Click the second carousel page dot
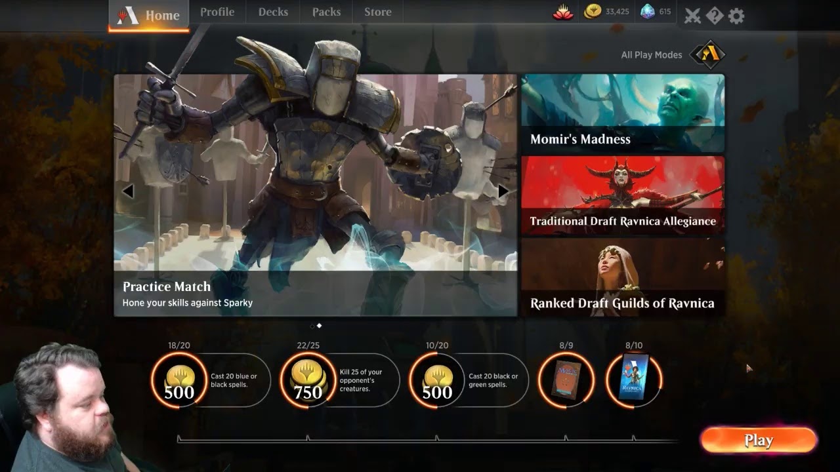This screenshot has height=472, width=840. tap(320, 326)
